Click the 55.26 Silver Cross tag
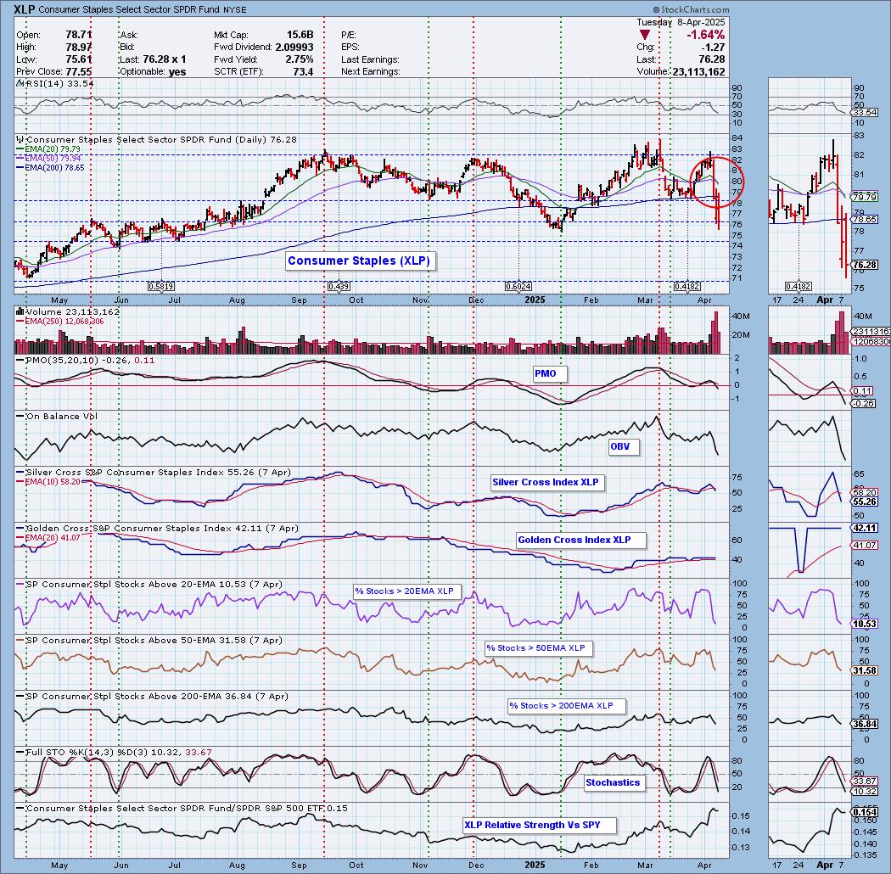Screen dimensions: 891x874 pyautogui.click(x=865, y=501)
